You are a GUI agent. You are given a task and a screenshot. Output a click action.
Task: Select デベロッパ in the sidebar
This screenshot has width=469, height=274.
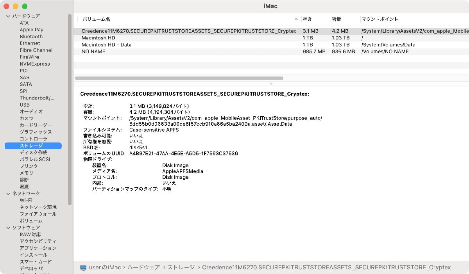click(x=31, y=269)
